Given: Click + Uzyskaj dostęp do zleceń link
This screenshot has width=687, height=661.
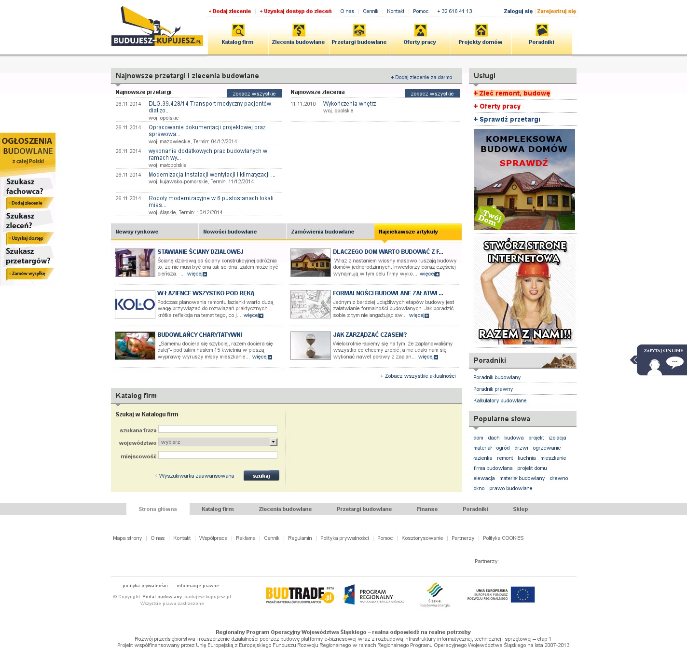Looking at the screenshot, I should pos(296,11).
